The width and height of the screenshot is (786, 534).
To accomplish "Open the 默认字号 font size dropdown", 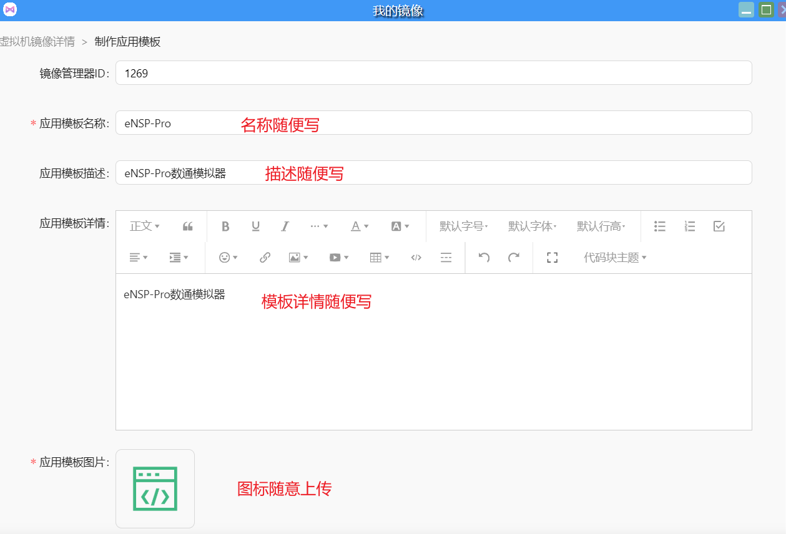I will pyautogui.click(x=463, y=226).
